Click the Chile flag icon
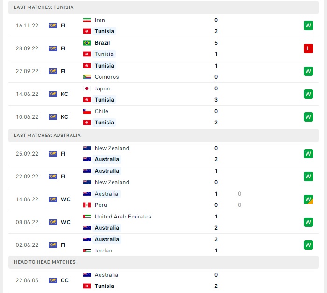This screenshot has height=293, width=327. (87, 111)
